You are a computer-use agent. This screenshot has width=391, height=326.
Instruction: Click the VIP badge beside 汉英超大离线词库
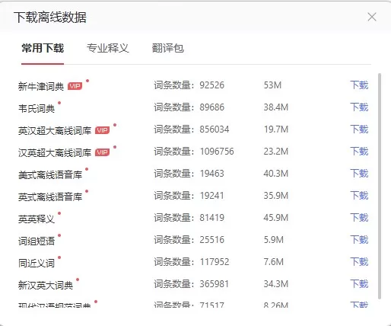click(102, 152)
